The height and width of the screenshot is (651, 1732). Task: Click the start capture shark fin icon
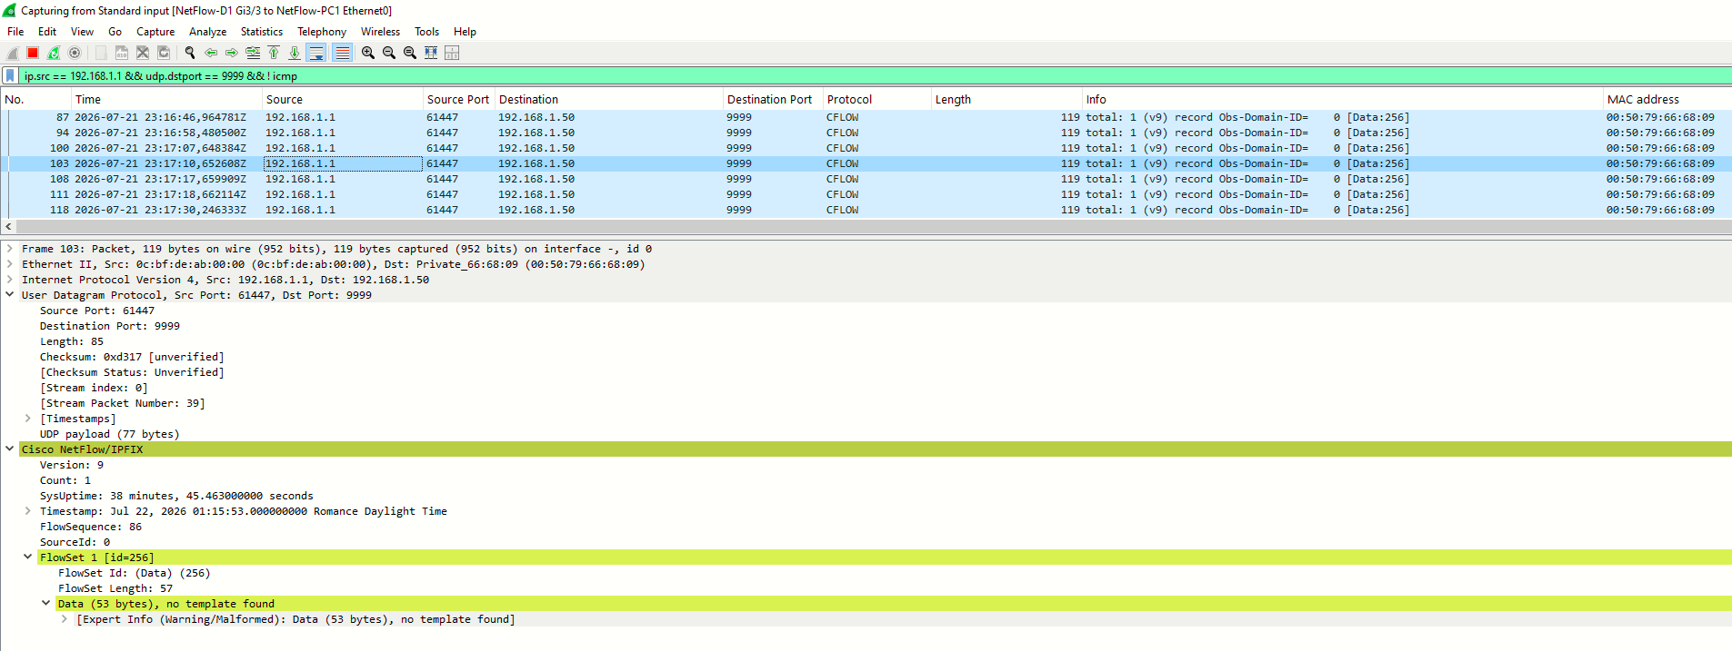[x=13, y=53]
